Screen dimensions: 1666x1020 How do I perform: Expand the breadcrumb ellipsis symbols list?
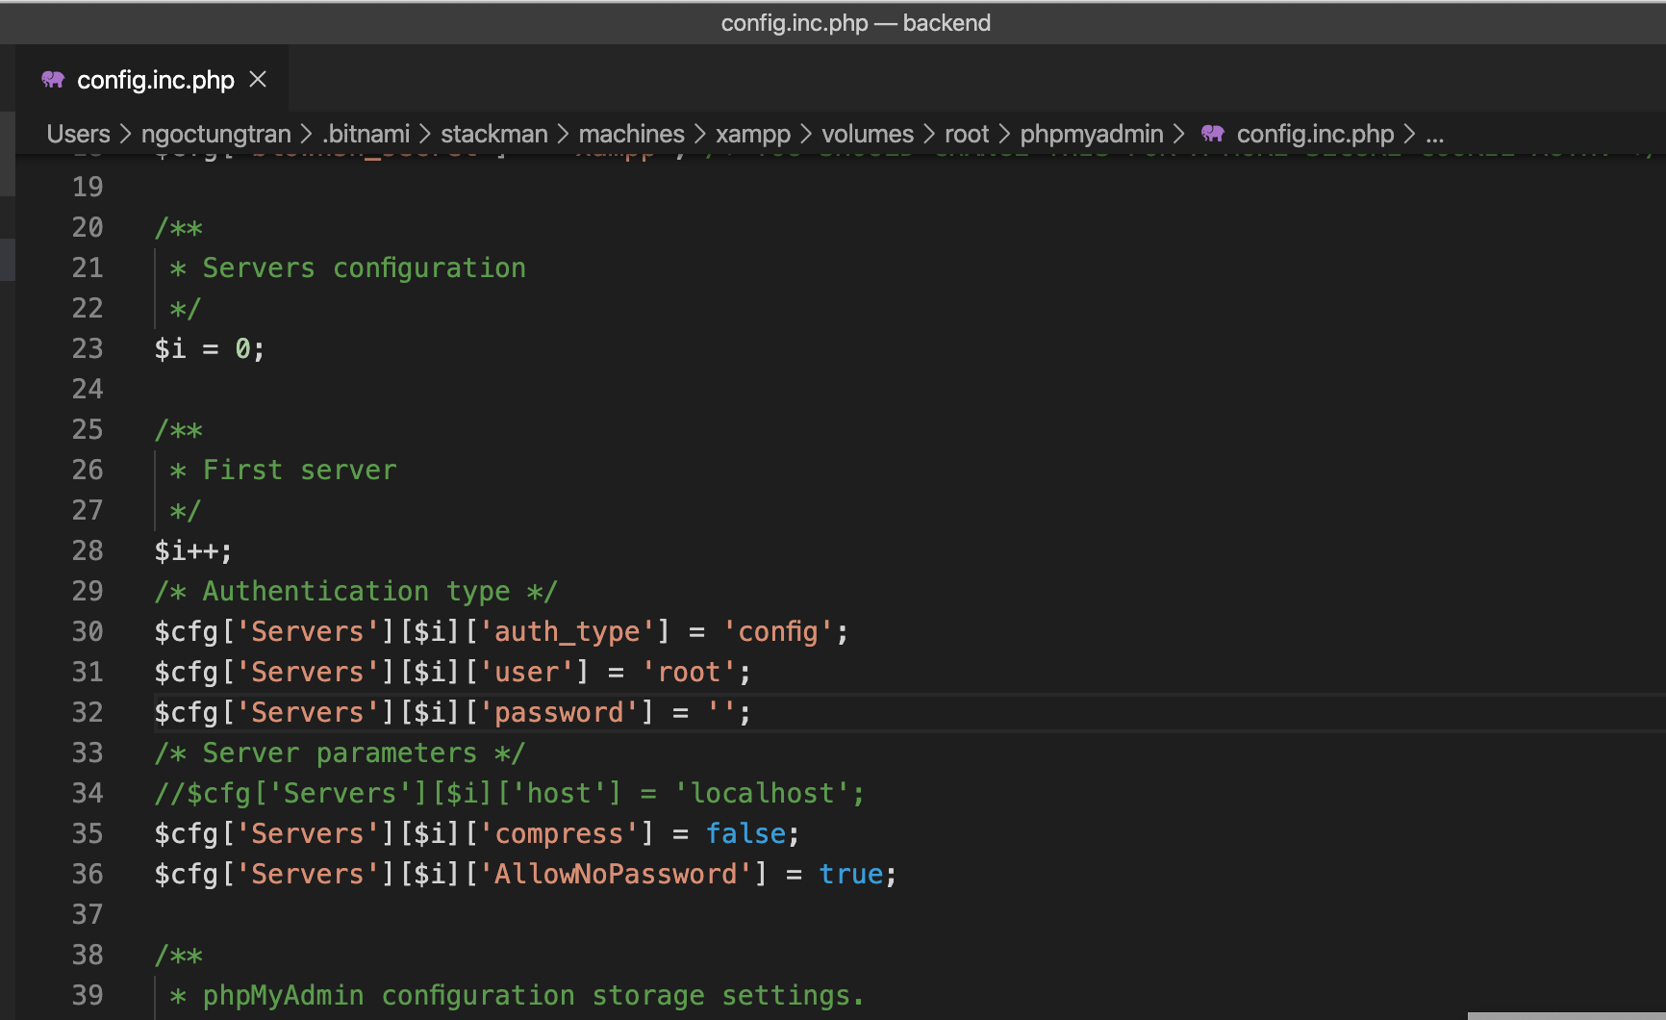click(1435, 134)
